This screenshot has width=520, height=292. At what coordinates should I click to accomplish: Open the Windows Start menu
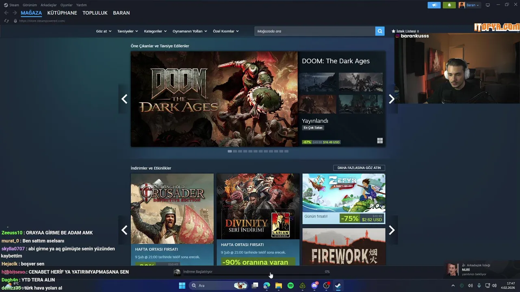[182, 286]
